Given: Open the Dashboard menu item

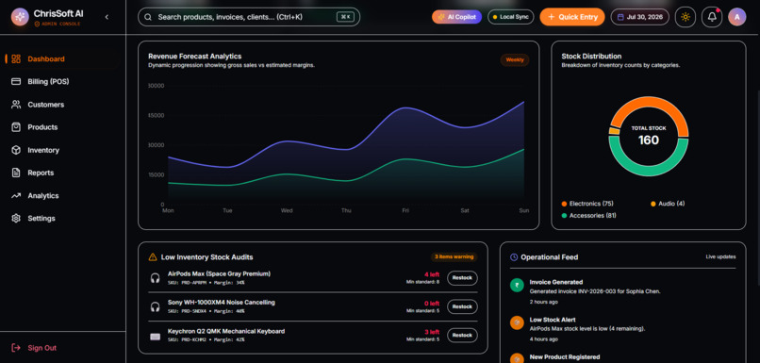Looking at the screenshot, I should (x=62, y=59).
